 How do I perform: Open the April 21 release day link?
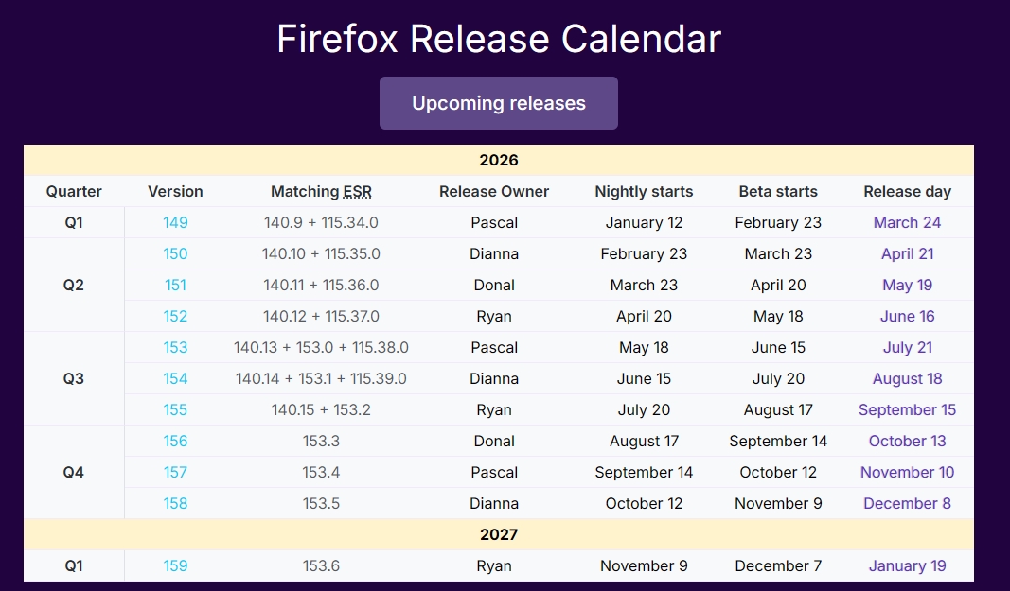click(907, 253)
